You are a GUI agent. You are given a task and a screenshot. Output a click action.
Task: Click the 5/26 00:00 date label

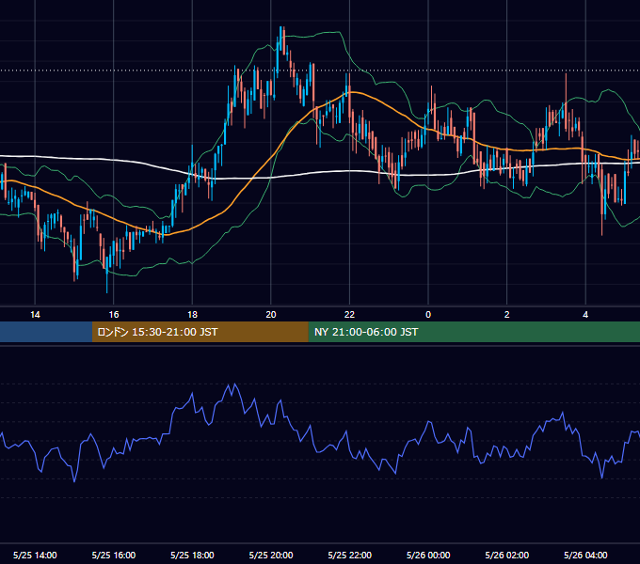point(428,555)
